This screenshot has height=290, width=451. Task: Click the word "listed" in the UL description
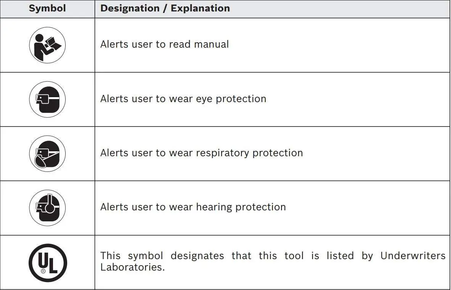(x=340, y=256)
